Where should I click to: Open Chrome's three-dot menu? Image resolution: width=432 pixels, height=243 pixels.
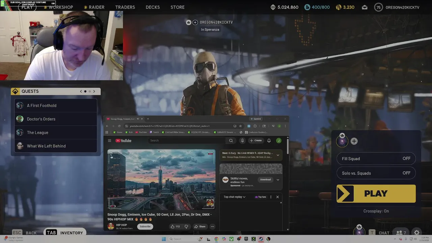pos(285,126)
